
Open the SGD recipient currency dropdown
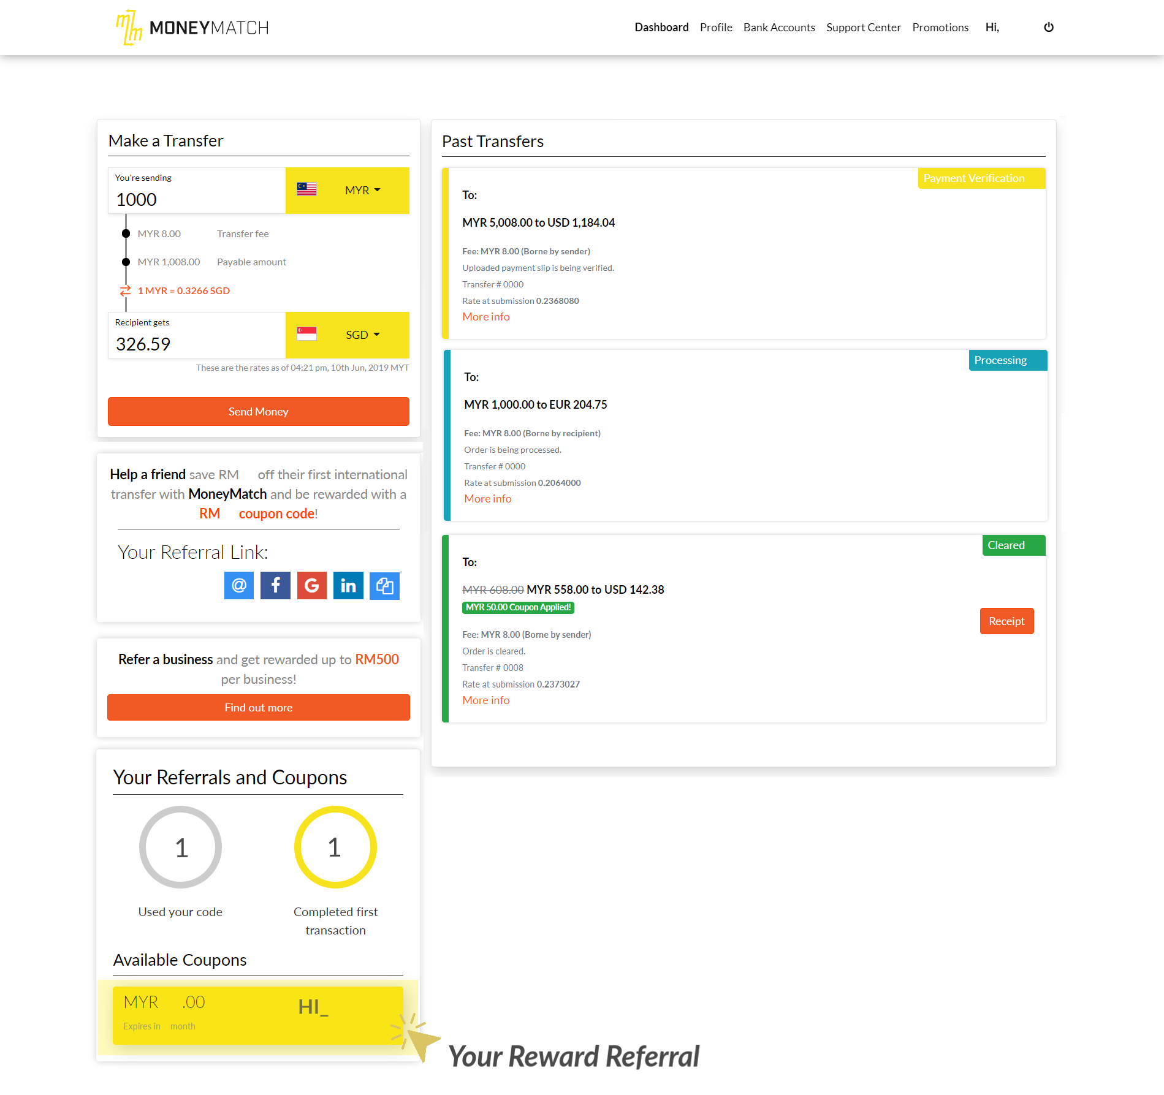pyautogui.click(x=348, y=335)
